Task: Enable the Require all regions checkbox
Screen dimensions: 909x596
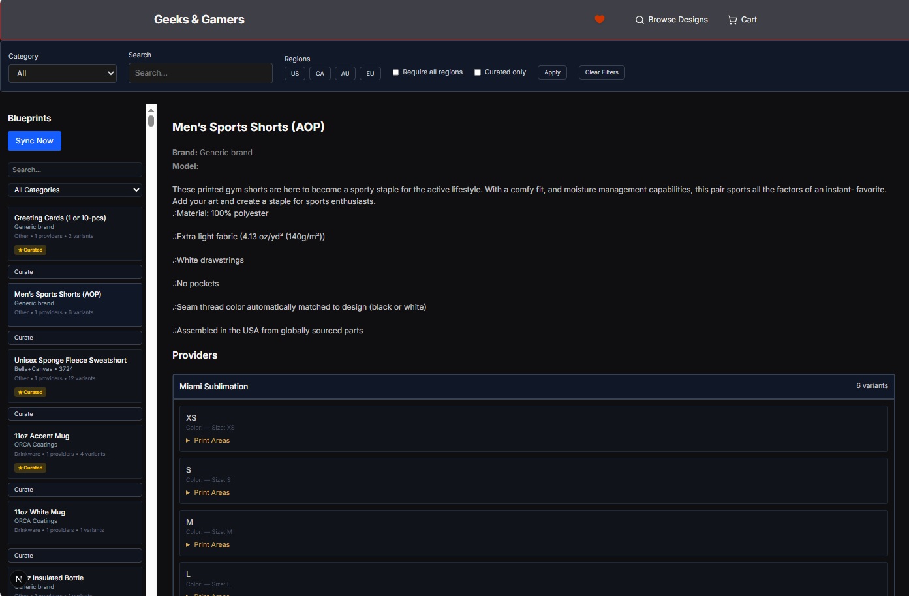Action: coord(395,72)
